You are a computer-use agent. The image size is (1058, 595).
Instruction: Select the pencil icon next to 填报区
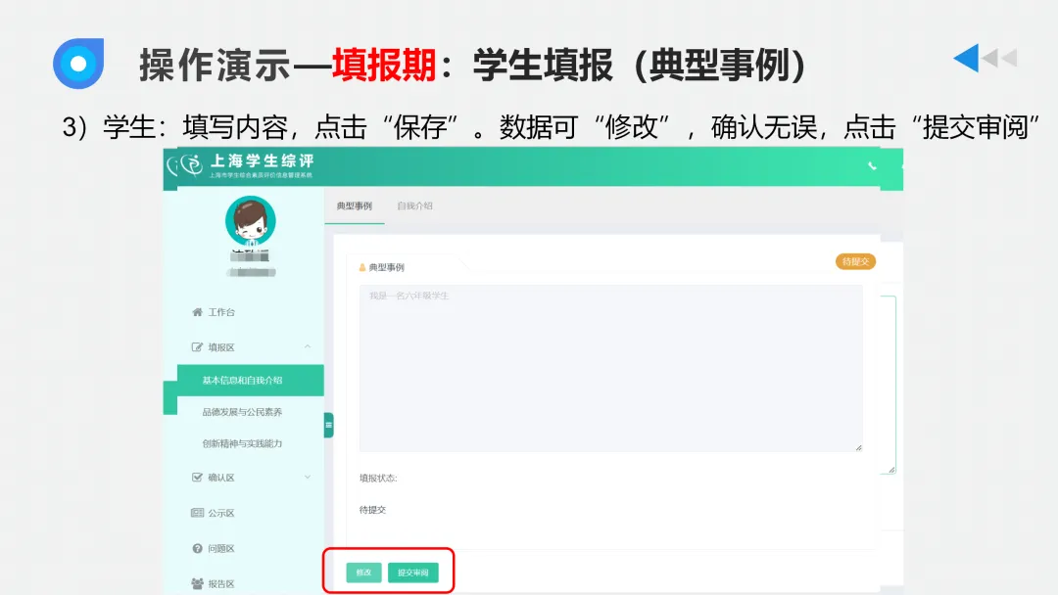pyautogui.click(x=197, y=344)
